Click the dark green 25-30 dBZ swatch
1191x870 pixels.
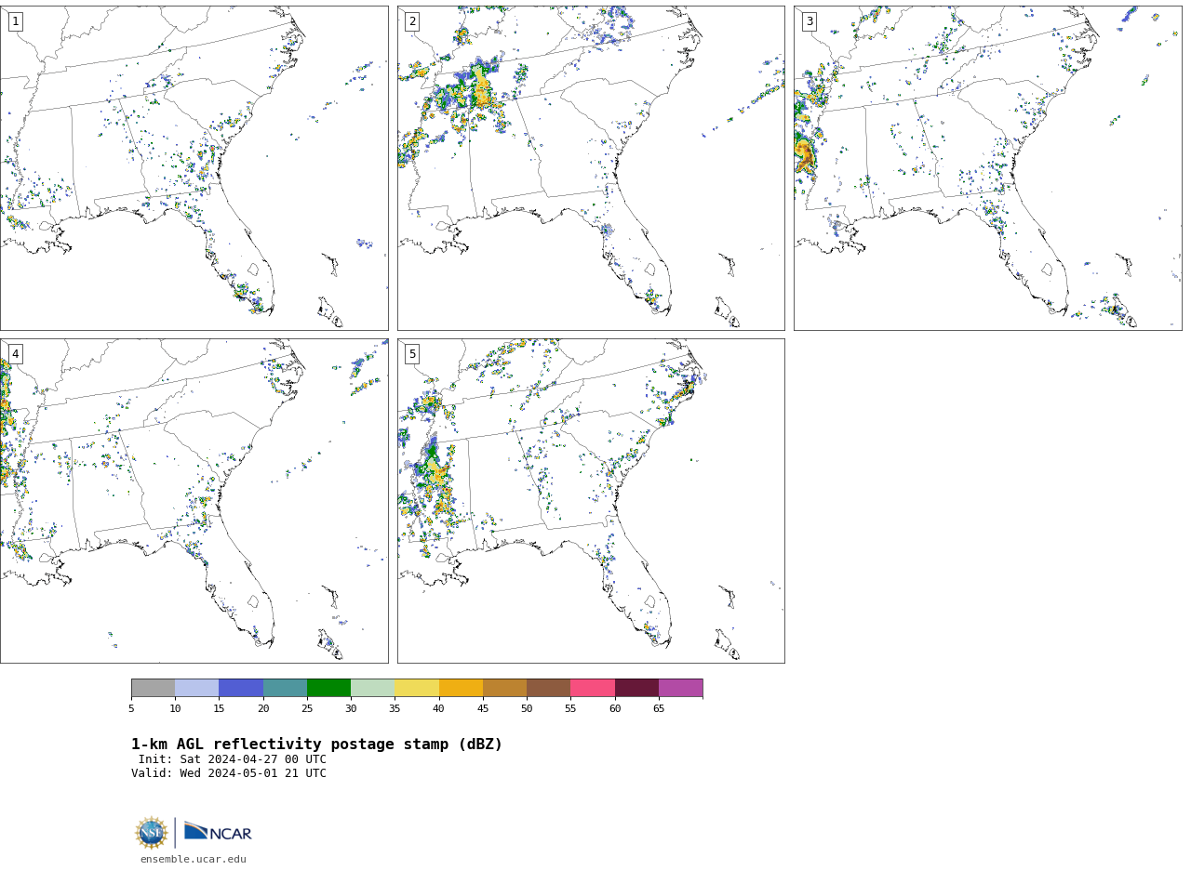pos(328,688)
